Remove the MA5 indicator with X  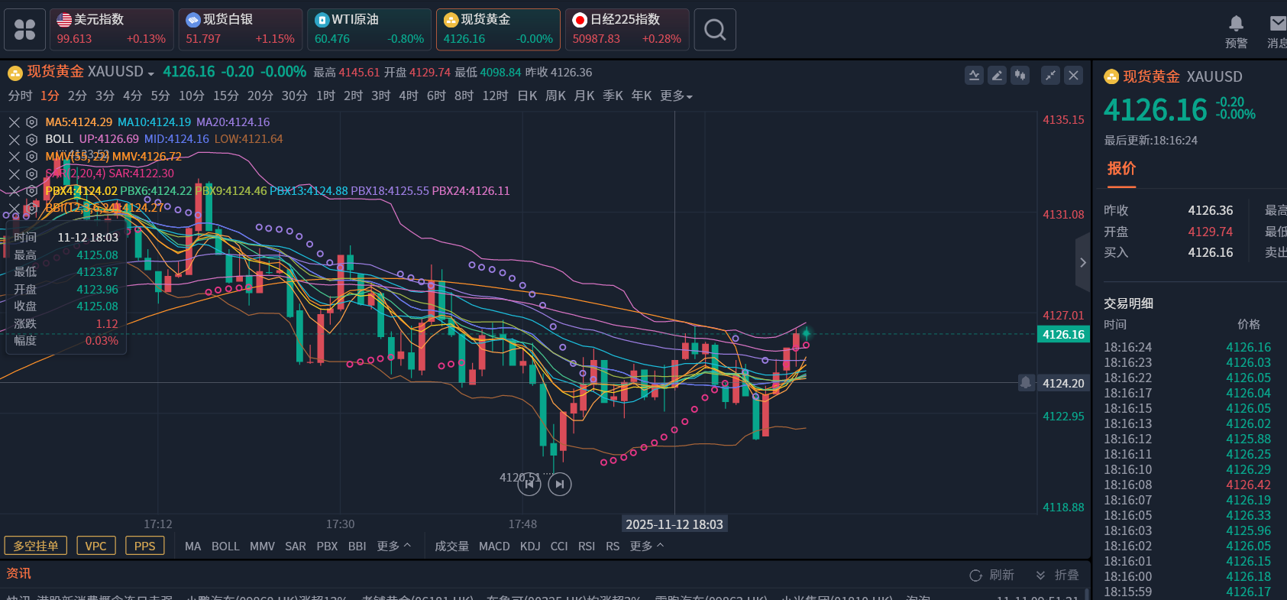click(x=14, y=122)
